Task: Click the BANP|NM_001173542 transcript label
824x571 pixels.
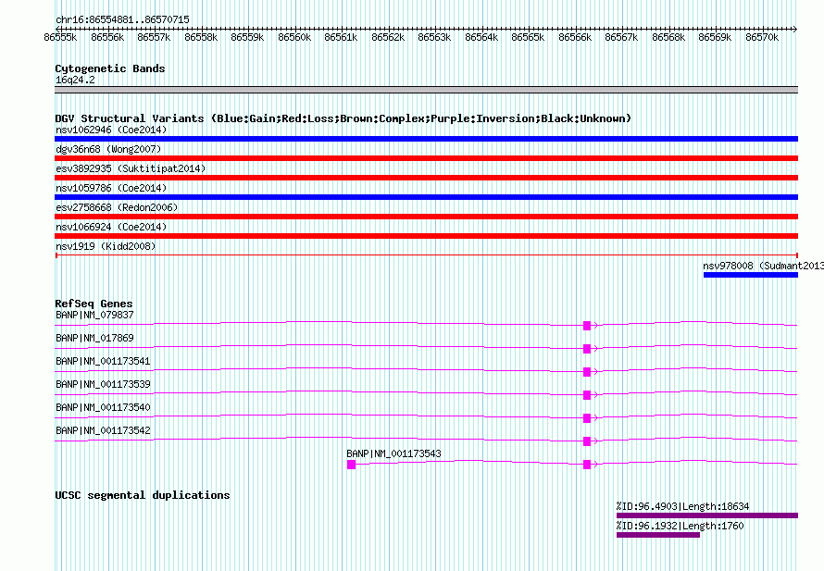Action: (103, 430)
